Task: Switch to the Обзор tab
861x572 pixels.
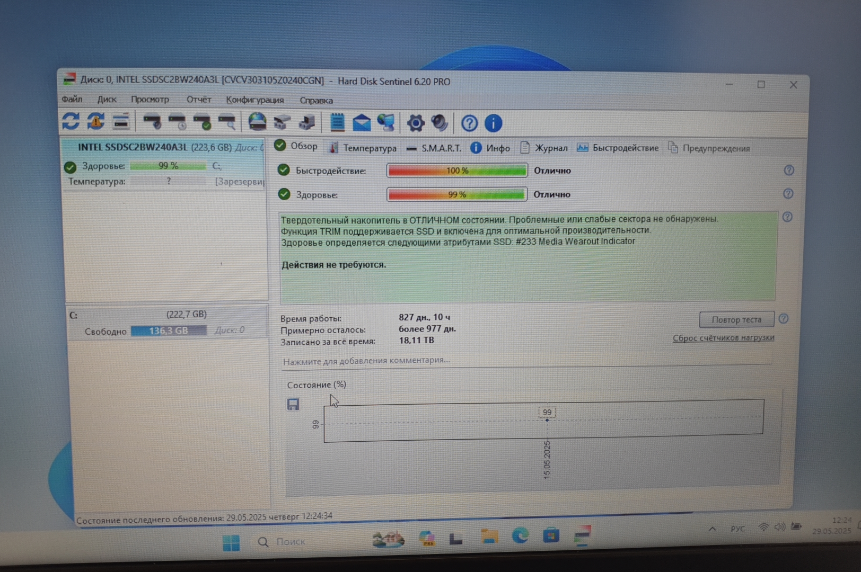Action: (x=296, y=146)
